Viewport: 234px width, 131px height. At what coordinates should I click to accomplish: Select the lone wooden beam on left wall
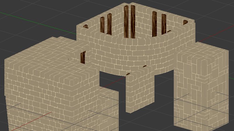point(83,57)
